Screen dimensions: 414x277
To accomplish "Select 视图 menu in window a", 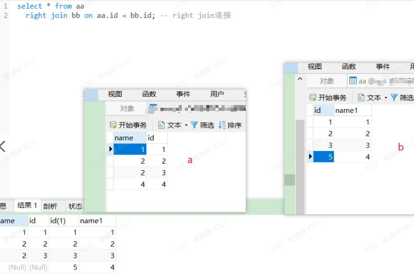I will click(115, 94).
